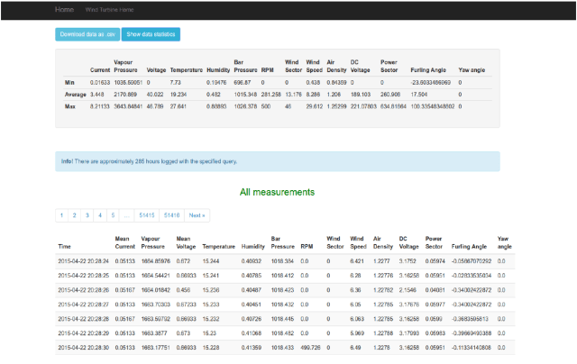Image resolution: width=577 pixels, height=364 pixels.
Task: Click the Next » pagination link
Action: pyautogui.click(x=197, y=215)
